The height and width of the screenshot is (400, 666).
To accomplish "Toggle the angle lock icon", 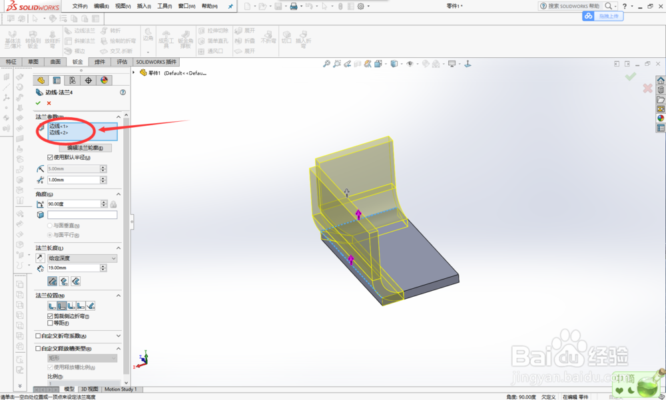I will pos(113,204).
